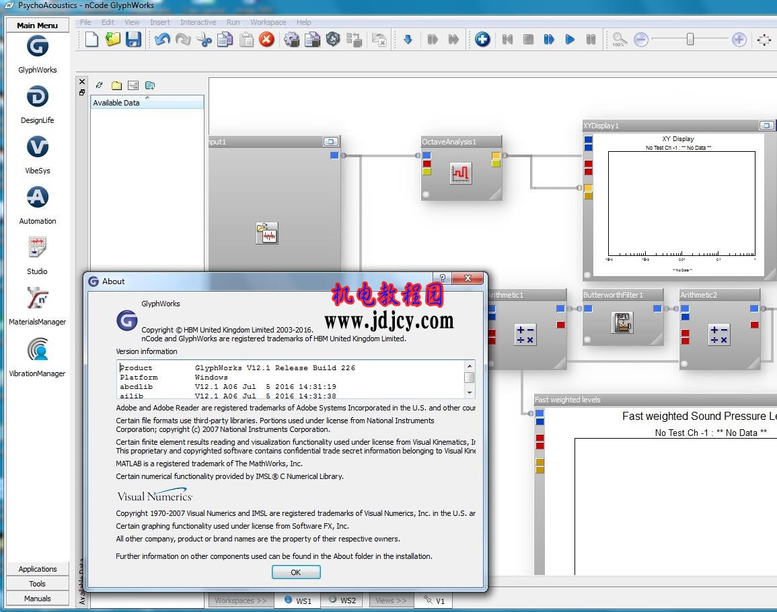Click the pause button in the toolbar
The height and width of the screenshot is (612, 777).
point(591,40)
